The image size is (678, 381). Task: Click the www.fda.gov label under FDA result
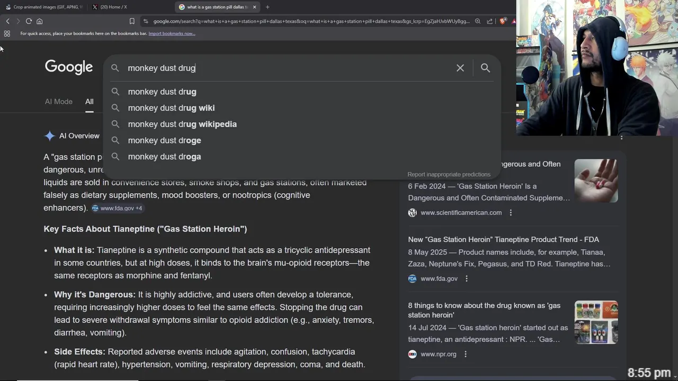(x=439, y=278)
